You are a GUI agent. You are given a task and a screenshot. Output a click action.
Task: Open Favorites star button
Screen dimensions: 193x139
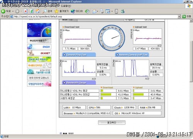pos(56,11)
